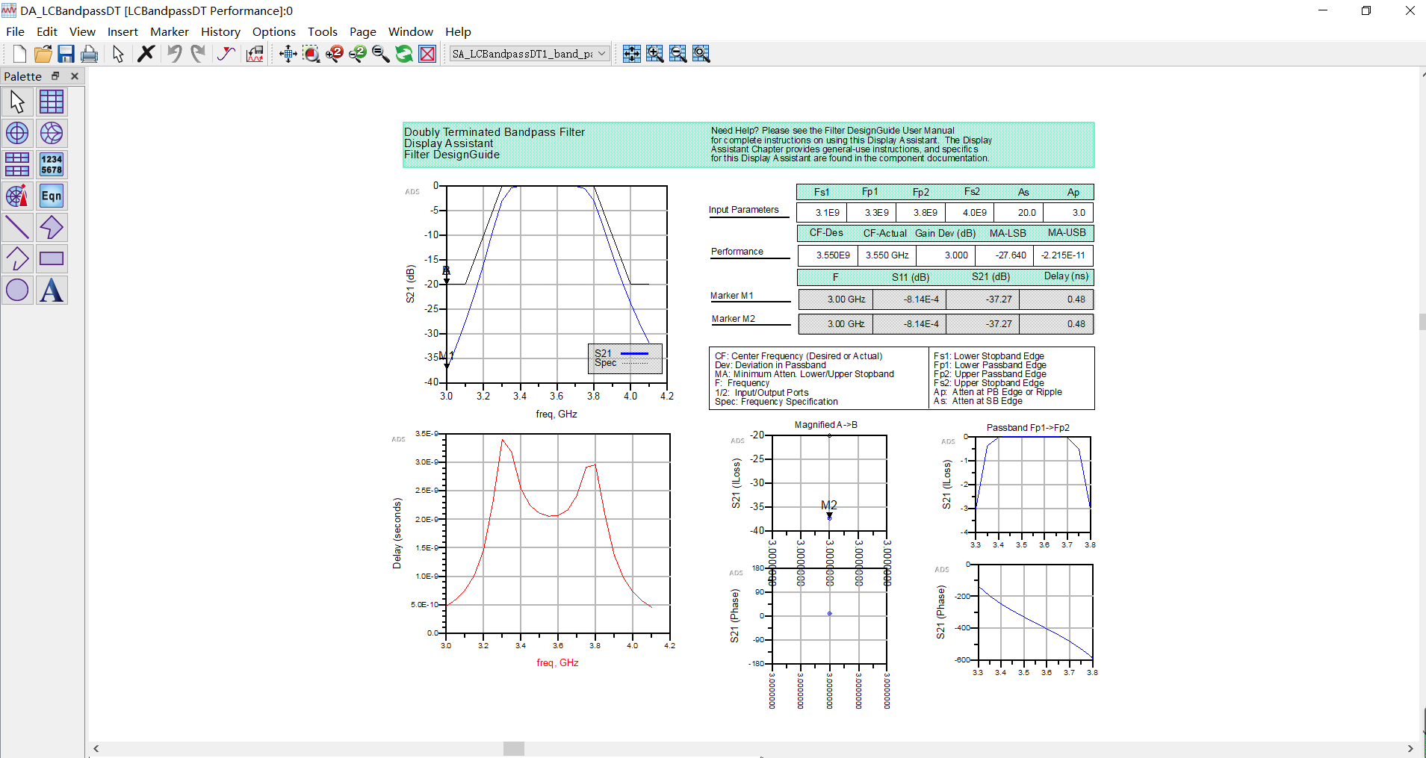Insert an equation with Eqn tool
Image resolution: width=1426 pixels, height=758 pixels.
coord(52,196)
